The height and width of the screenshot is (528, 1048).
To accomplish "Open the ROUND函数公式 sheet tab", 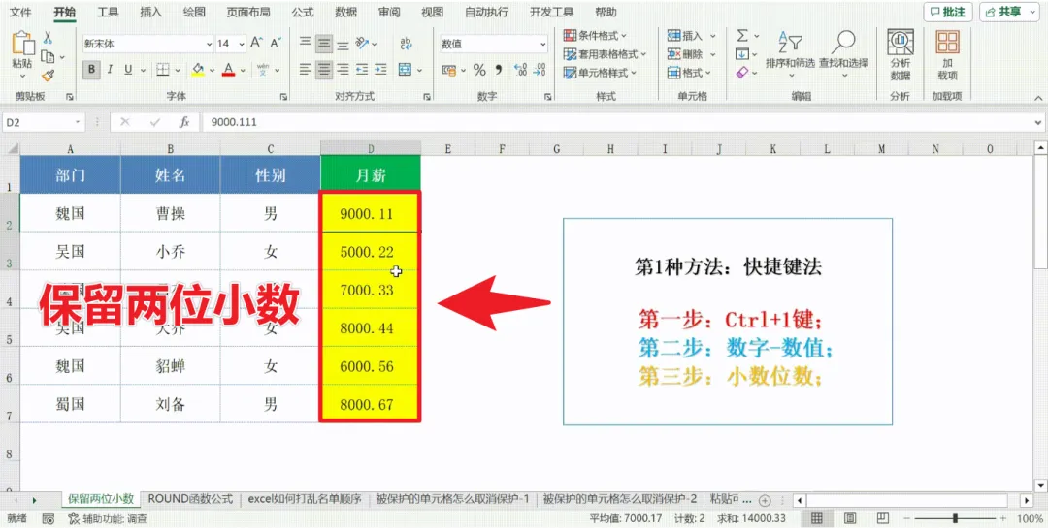I will point(190,499).
